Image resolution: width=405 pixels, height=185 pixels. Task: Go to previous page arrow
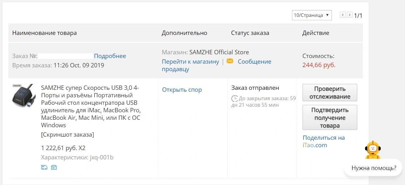click(343, 15)
